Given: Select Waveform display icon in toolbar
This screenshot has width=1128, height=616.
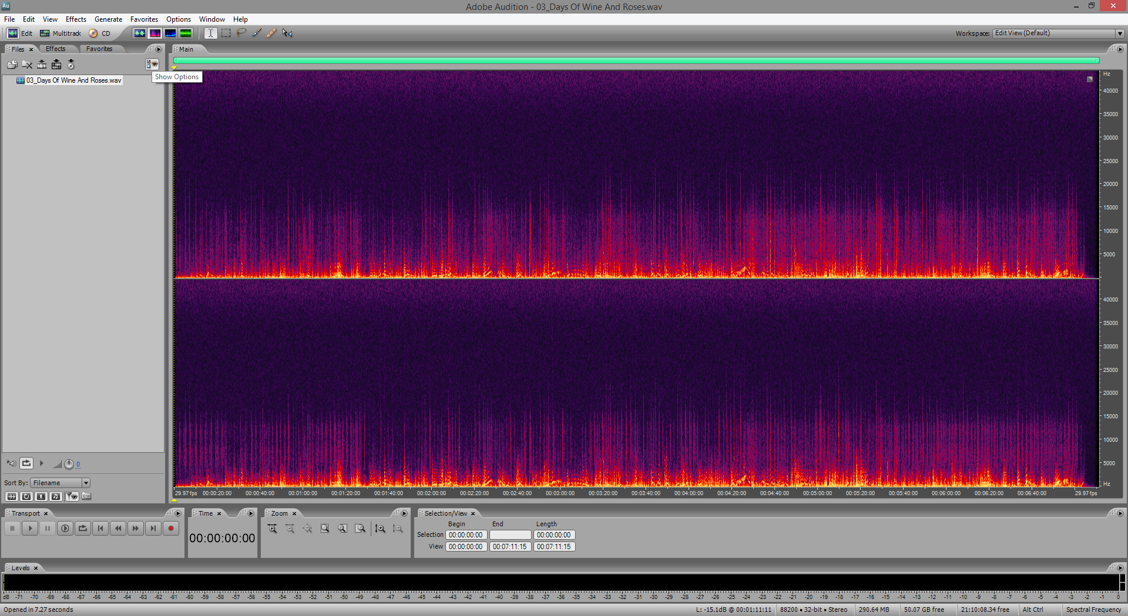Looking at the screenshot, I should 139,33.
